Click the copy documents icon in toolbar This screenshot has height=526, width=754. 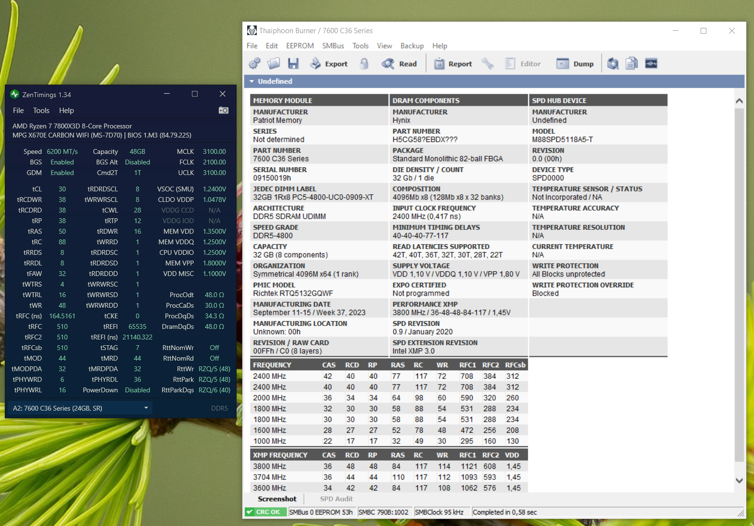pyautogui.click(x=631, y=63)
